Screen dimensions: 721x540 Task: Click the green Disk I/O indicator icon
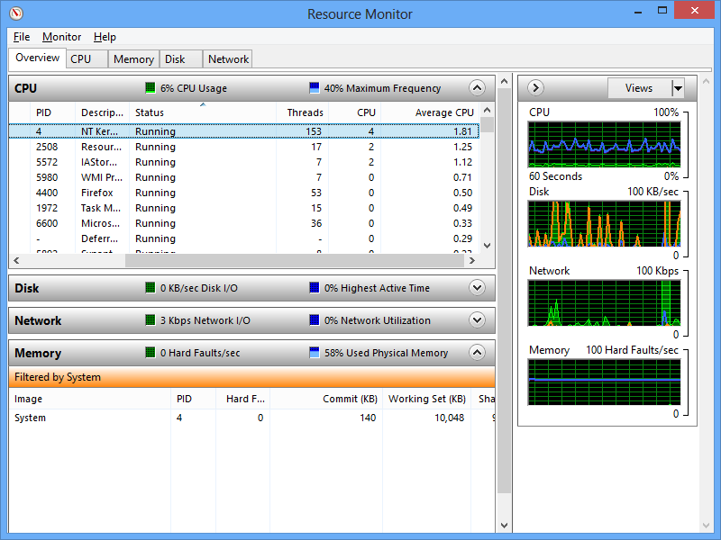(150, 288)
